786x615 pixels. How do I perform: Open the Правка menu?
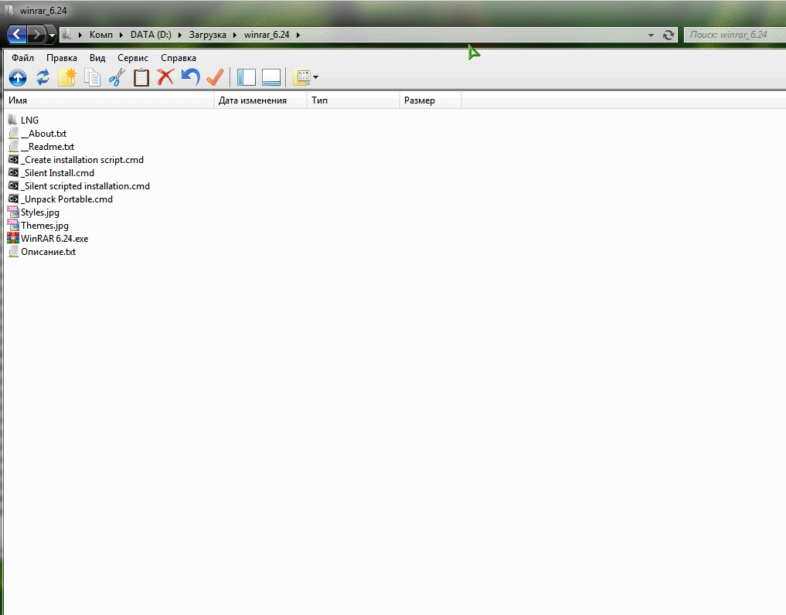[62, 58]
